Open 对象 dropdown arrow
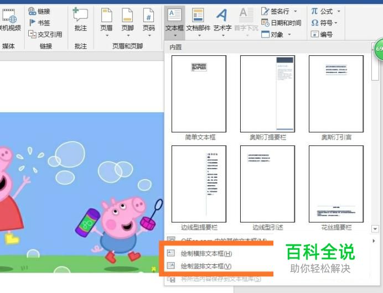This screenshot has width=383, height=293. pyautogui.click(x=289, y=34)
